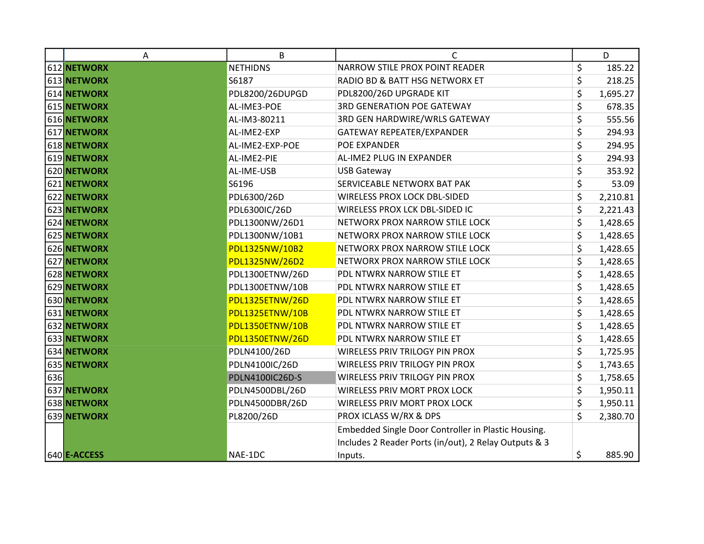Click description 3RD GEN HARDWIRE/WRLS GATEWAY
The height and width of the screenshot is (544, 704).
(x=454, y=119)
